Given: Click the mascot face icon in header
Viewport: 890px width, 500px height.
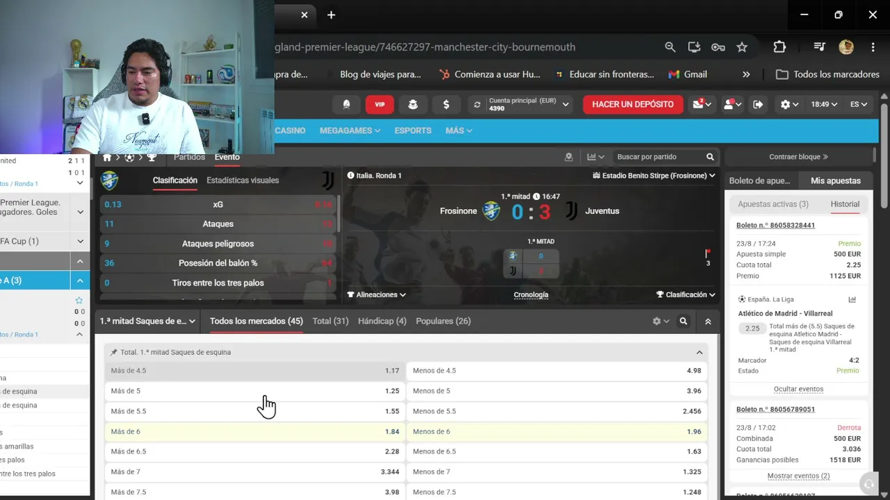Looking at the screenshot, I should (413, 104).
